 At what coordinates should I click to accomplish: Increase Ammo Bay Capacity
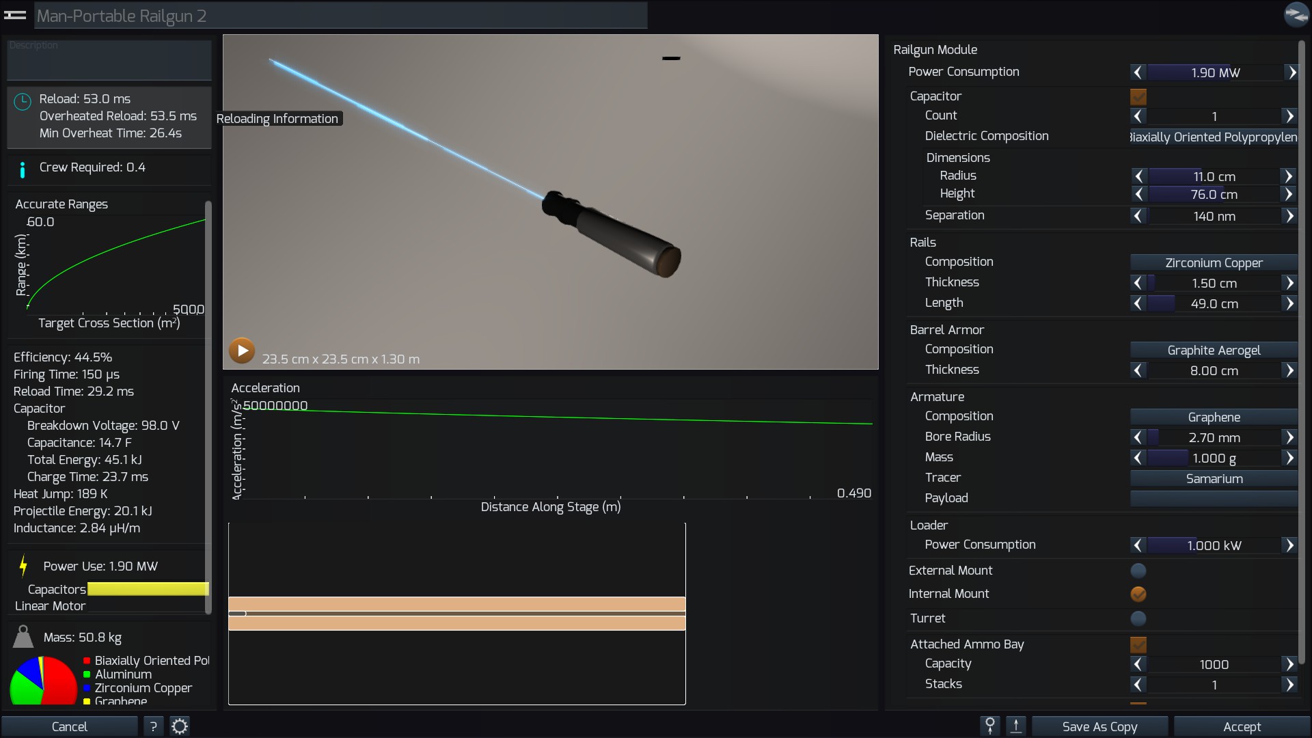click(x=1289, y=664)
